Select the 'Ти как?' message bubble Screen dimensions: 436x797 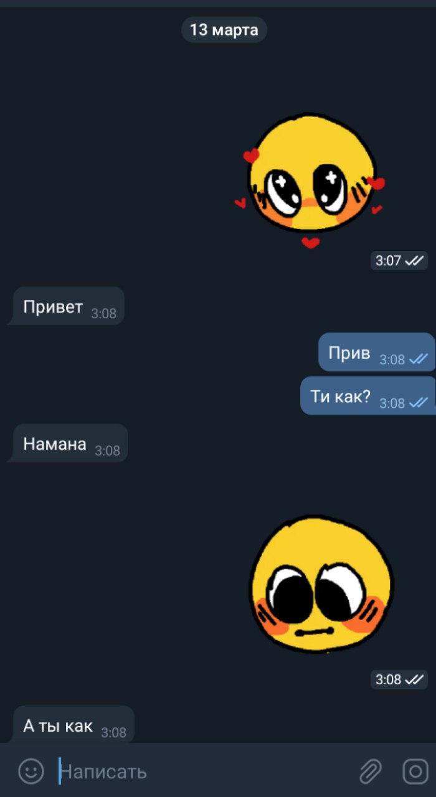click(x=367, y=395)
